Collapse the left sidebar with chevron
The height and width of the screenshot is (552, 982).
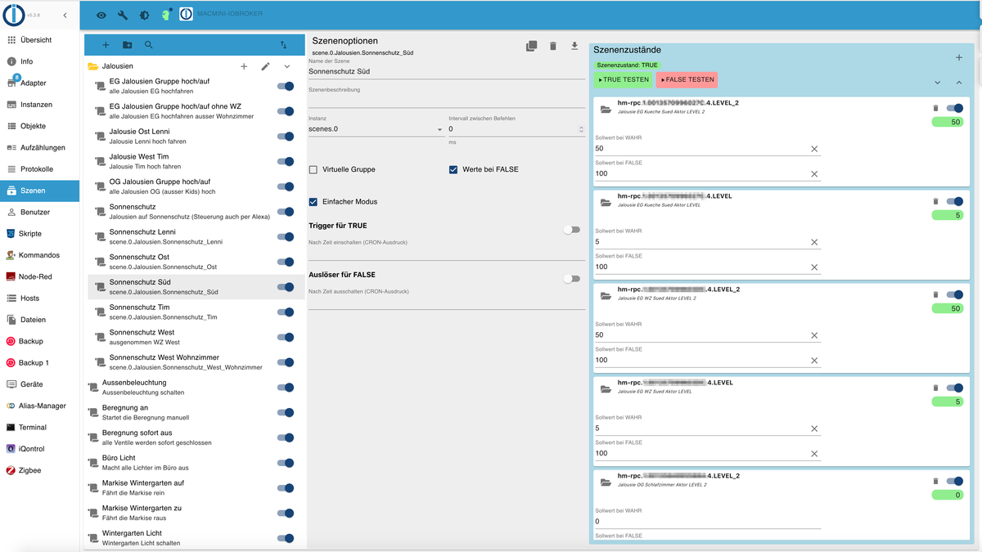65,16
